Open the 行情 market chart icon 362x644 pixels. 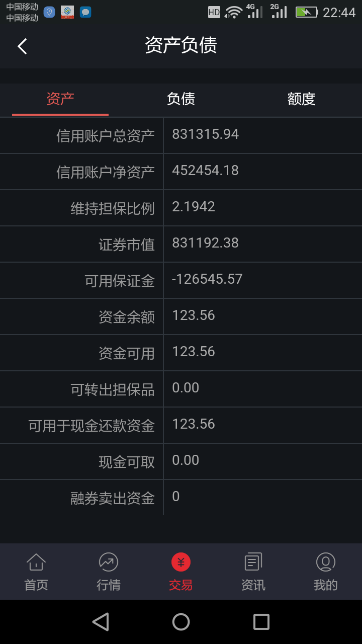[x=109, y=562]
